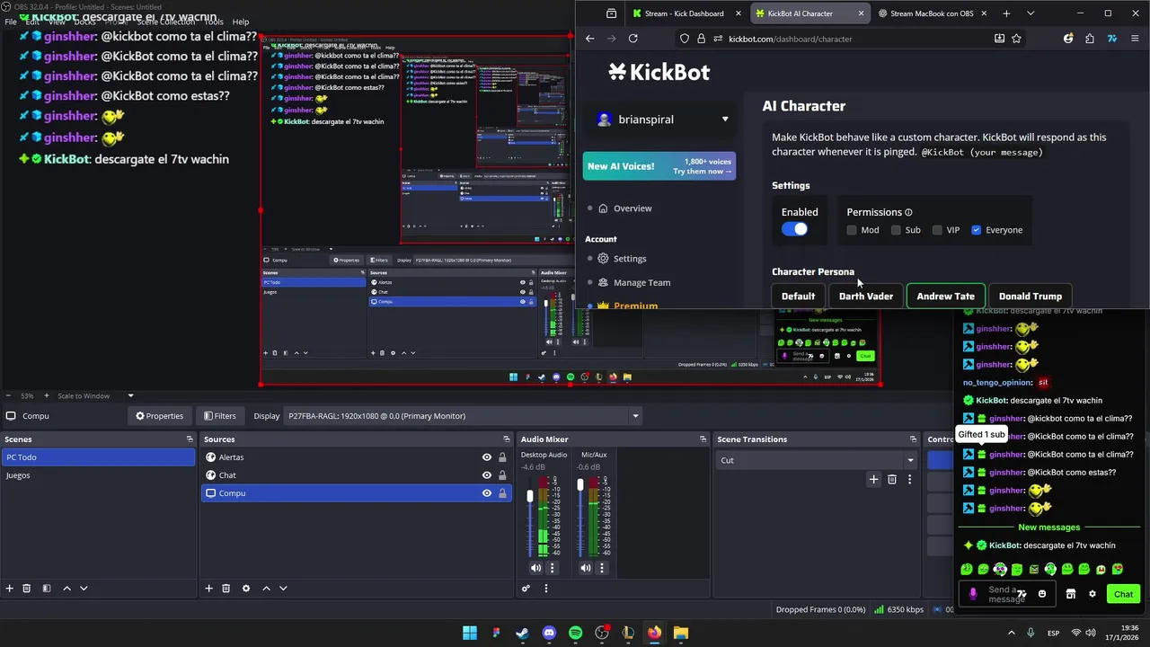Toggle the KickBot AI Character Enabled switch
This screenshot has height=647, width=1150.
[x=794, y=229]
